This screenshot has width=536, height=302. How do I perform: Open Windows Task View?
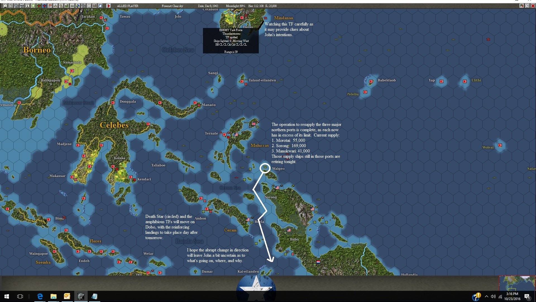coord(20,296)
